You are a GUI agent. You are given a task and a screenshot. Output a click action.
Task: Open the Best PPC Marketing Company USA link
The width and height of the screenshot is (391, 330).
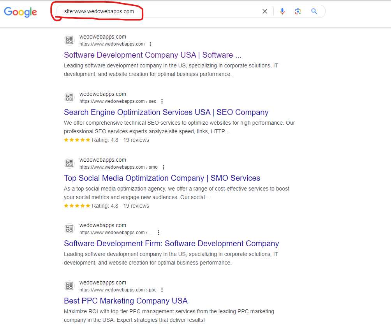[x=125, y=301]
